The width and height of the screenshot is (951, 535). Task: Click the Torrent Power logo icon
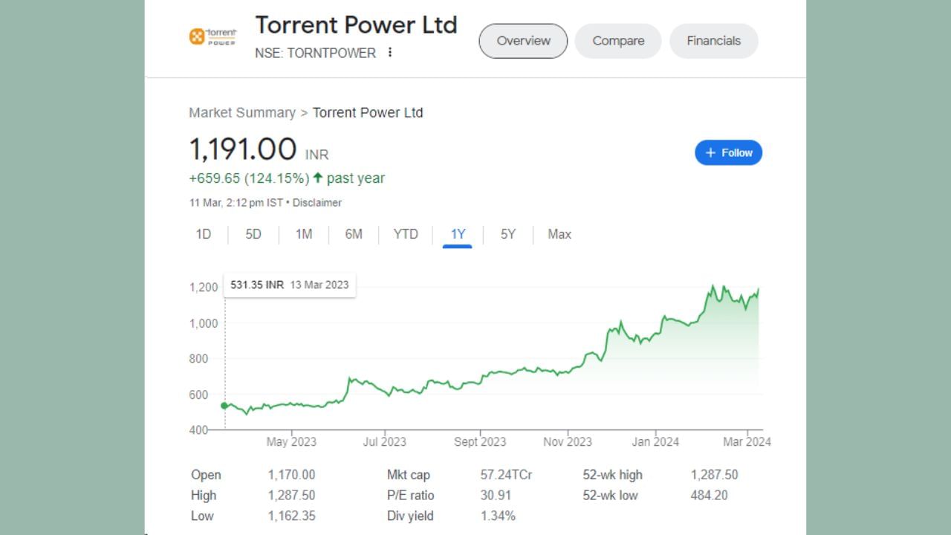click(x=212, y=36)
